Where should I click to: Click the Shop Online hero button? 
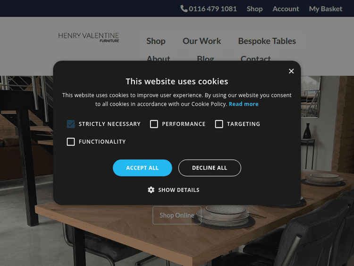177,215
